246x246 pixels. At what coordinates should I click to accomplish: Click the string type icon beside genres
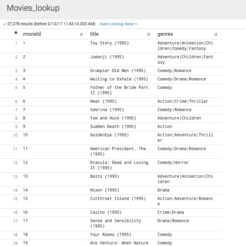(x=216, y=34)
